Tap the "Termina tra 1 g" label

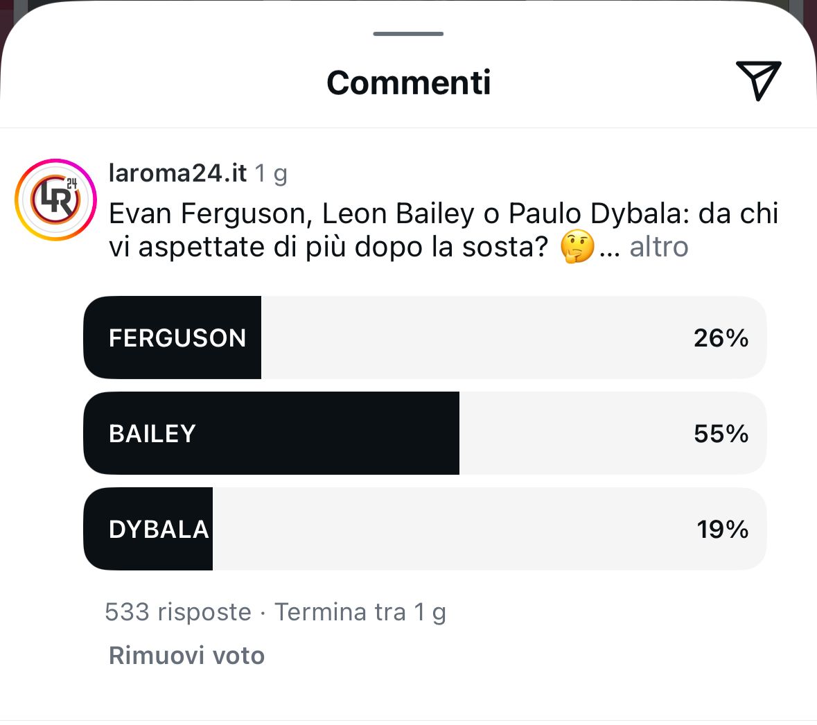360,612
